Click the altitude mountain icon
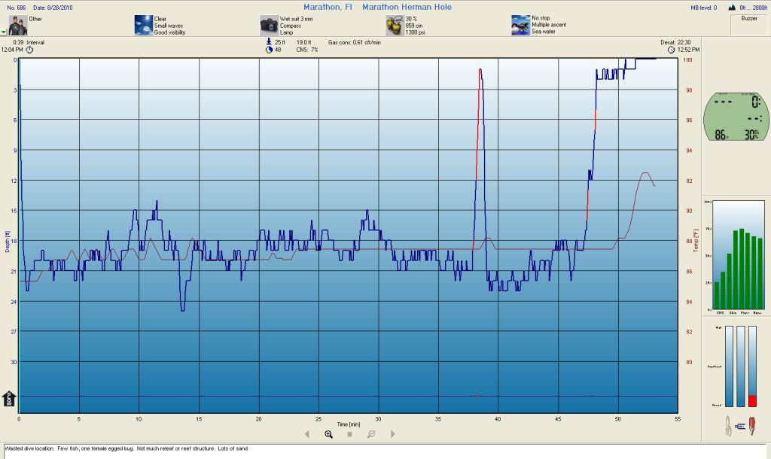The width and height of the screenshot is (771, 459). 732,8
